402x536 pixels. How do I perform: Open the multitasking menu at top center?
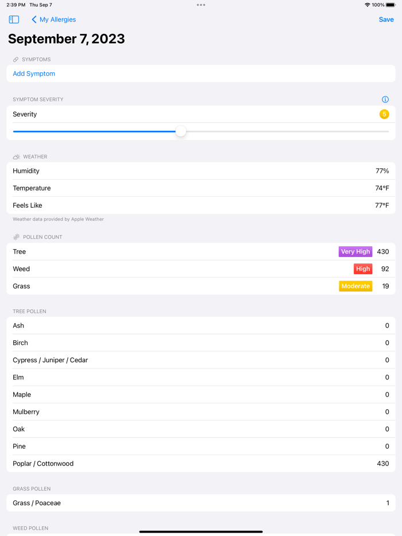pos(201,5)
